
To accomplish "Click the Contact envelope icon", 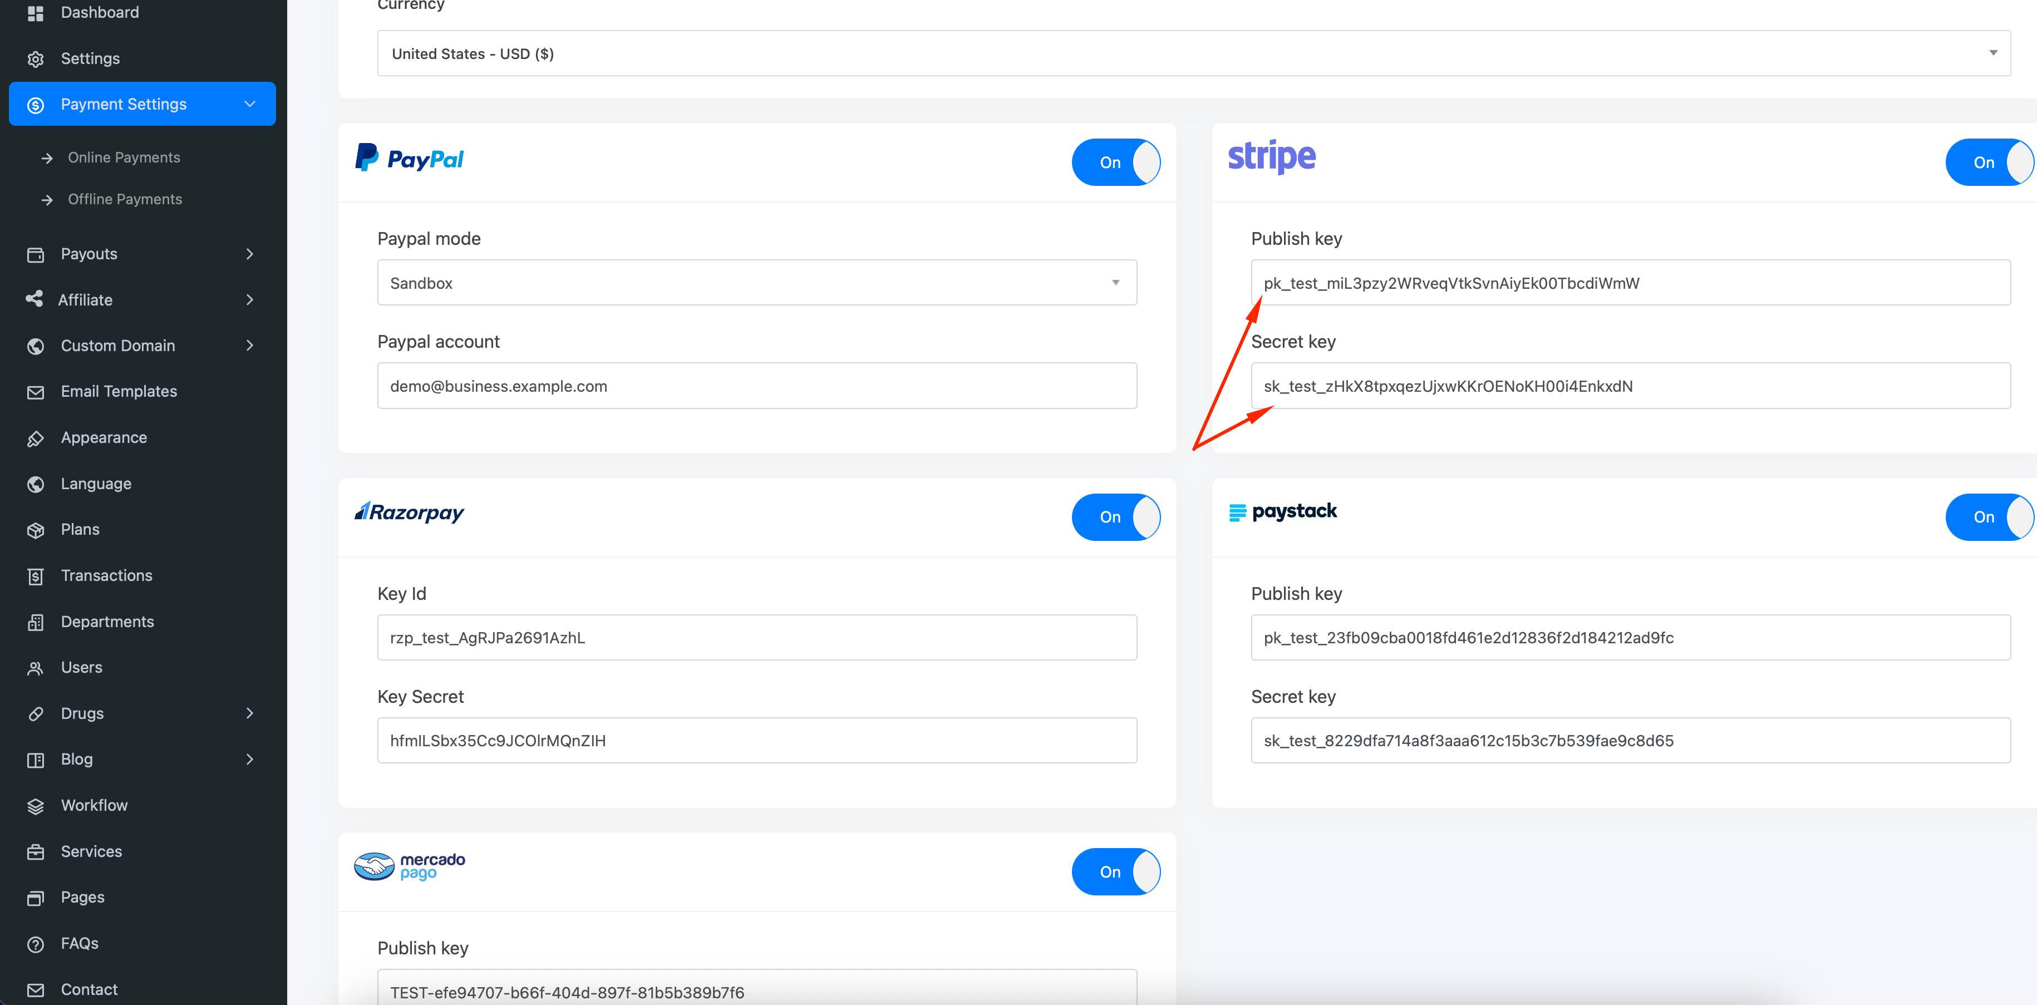I will click(36, 990).
